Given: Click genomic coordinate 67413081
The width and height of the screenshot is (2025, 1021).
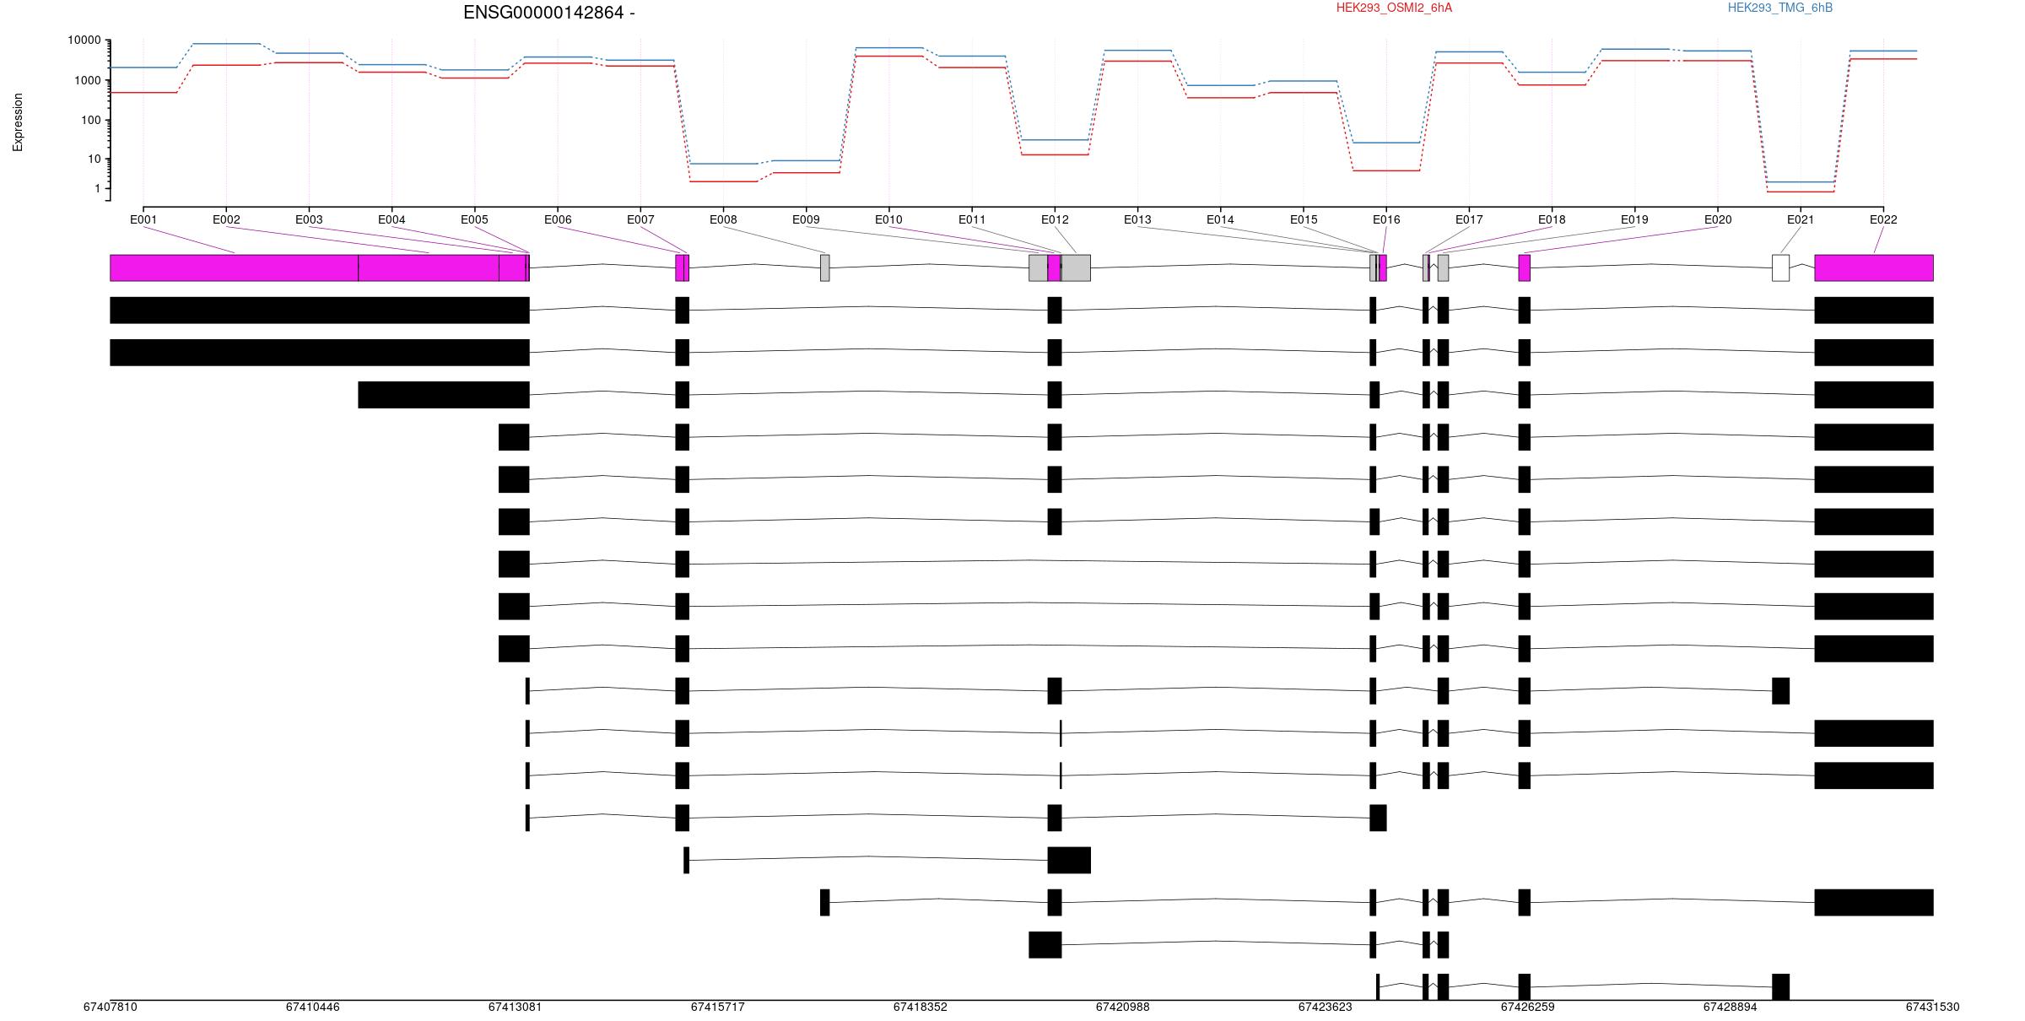Looking at the screenshot, I should point(516,1007).
